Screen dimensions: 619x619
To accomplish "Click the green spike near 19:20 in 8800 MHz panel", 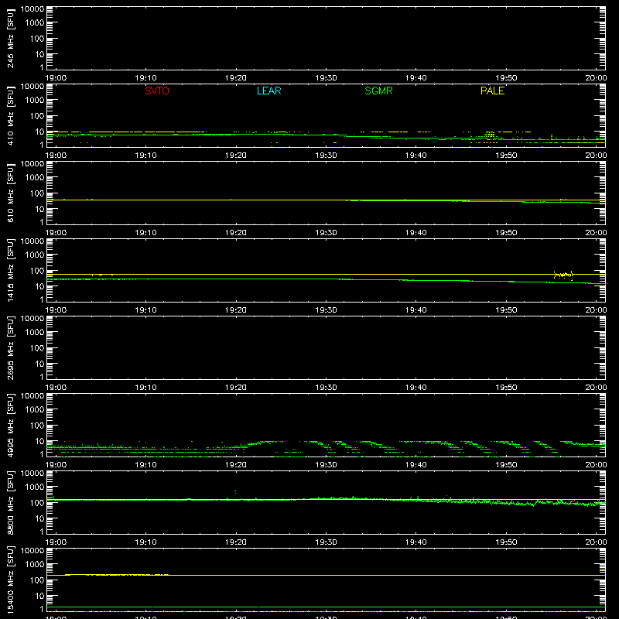I will click(x=235, y=492).
